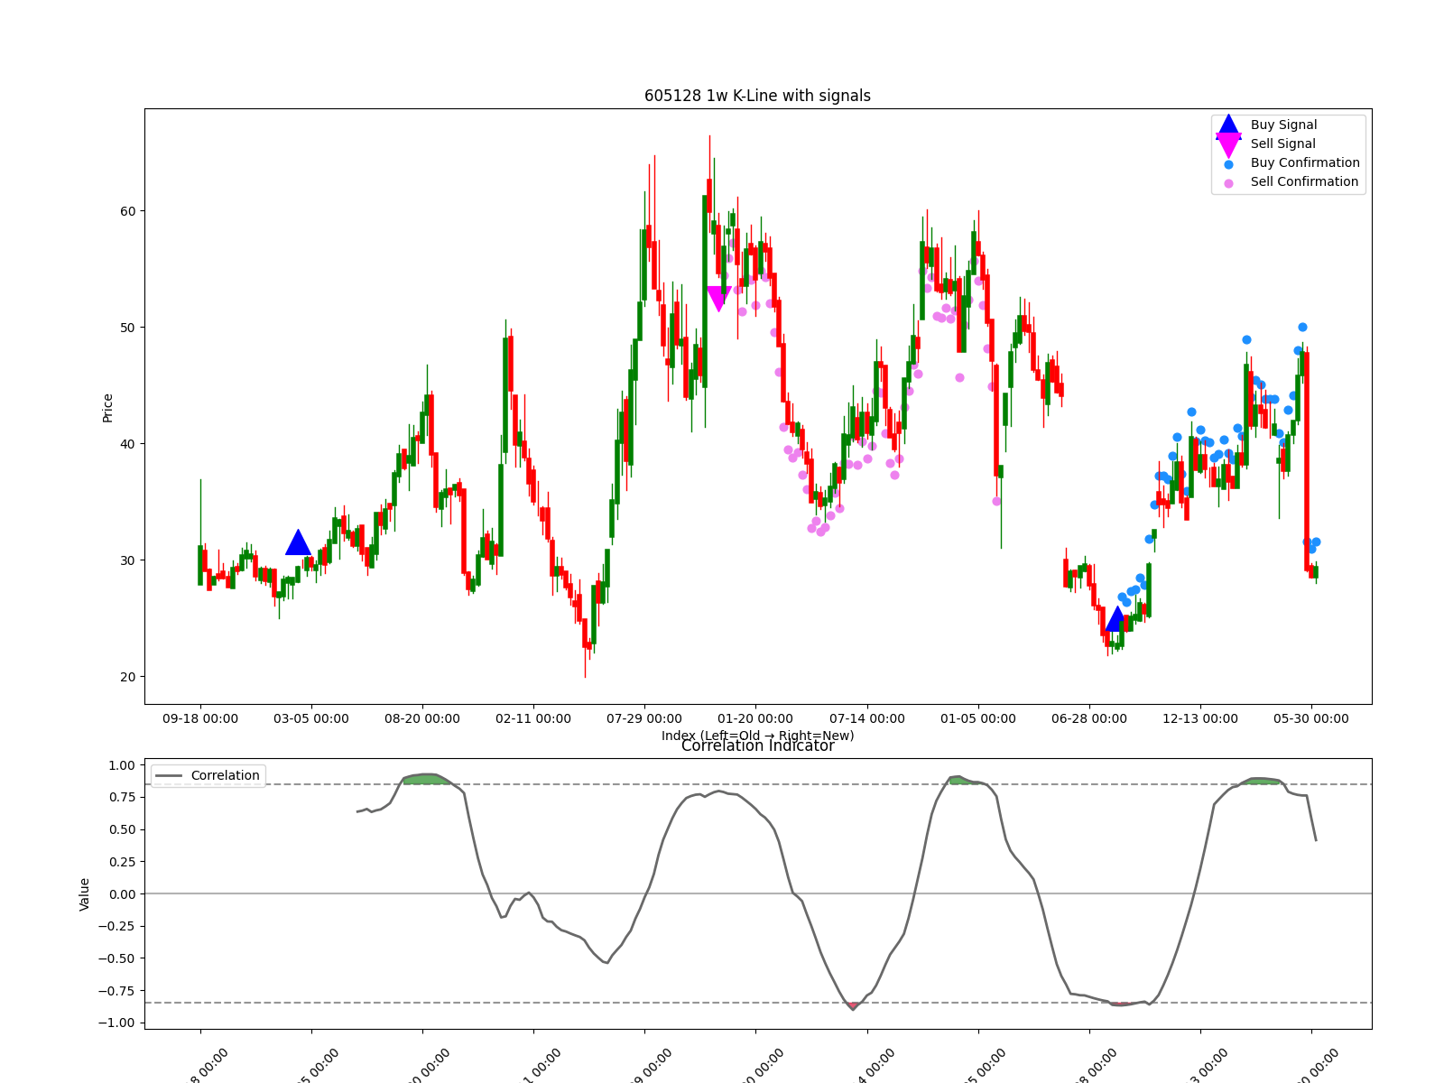Image resolution: width=1444 pixels, height=1083 pixels.
Task: Click the price tick label 30
Action: point(127,560)
